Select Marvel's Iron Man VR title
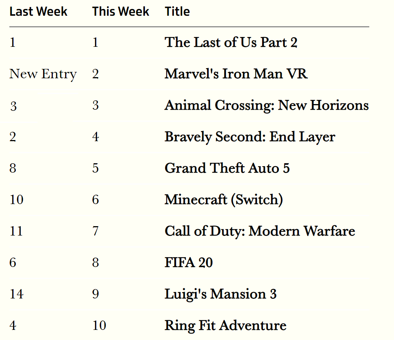 coord(236,74)
